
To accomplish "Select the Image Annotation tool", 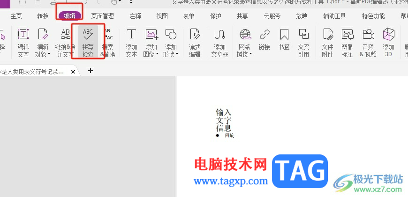I will pos(347,43).
